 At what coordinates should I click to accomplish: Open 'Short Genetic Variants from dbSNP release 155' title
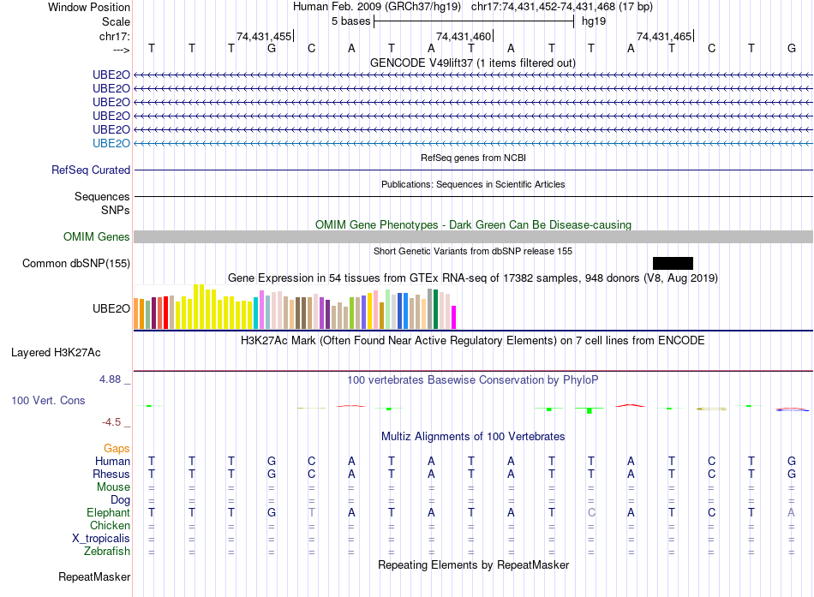click(x=473, y=251)
